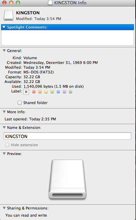Click the KINGSTON drive icon in header
This screenshot has height=220, width=136.
click(x=8, y=15)
